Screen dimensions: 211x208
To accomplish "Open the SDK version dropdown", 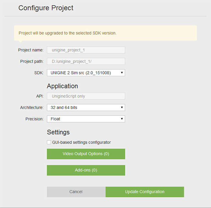I will (86, 73).
